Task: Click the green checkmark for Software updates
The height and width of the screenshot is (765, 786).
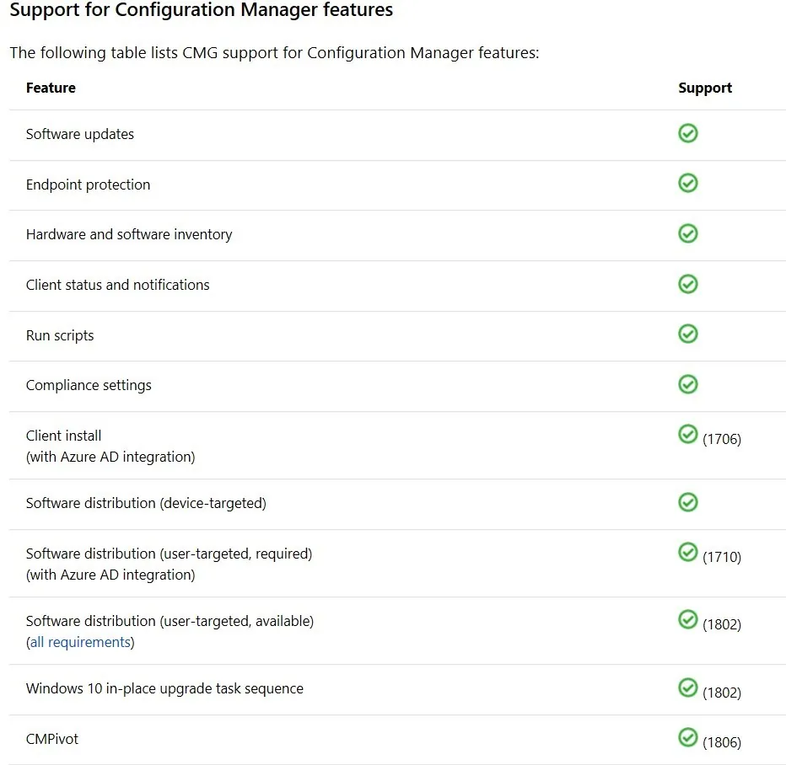Action: 688,133
